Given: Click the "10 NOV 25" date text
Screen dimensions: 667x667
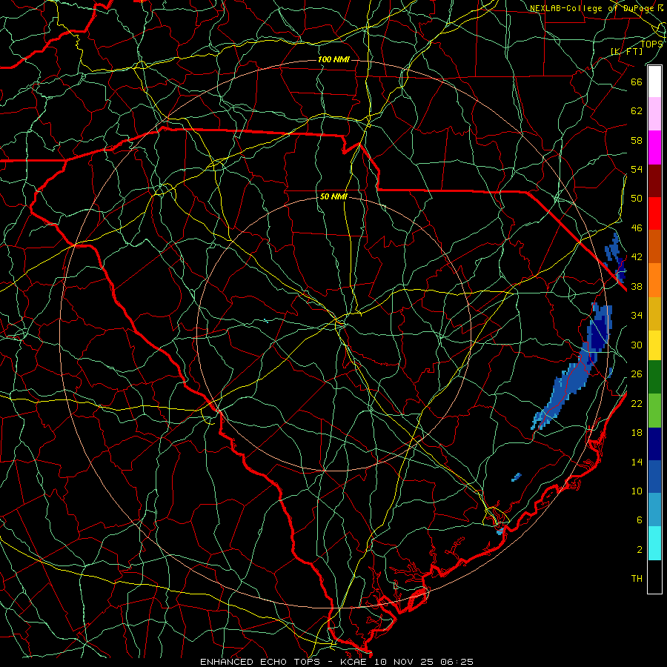Looking at the screenshot, I should 404,662.
